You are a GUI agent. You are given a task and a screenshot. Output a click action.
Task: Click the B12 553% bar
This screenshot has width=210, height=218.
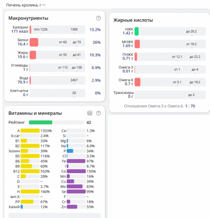30,171
